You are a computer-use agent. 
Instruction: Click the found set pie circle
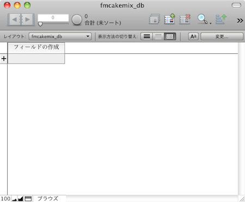tap(77, 20)
